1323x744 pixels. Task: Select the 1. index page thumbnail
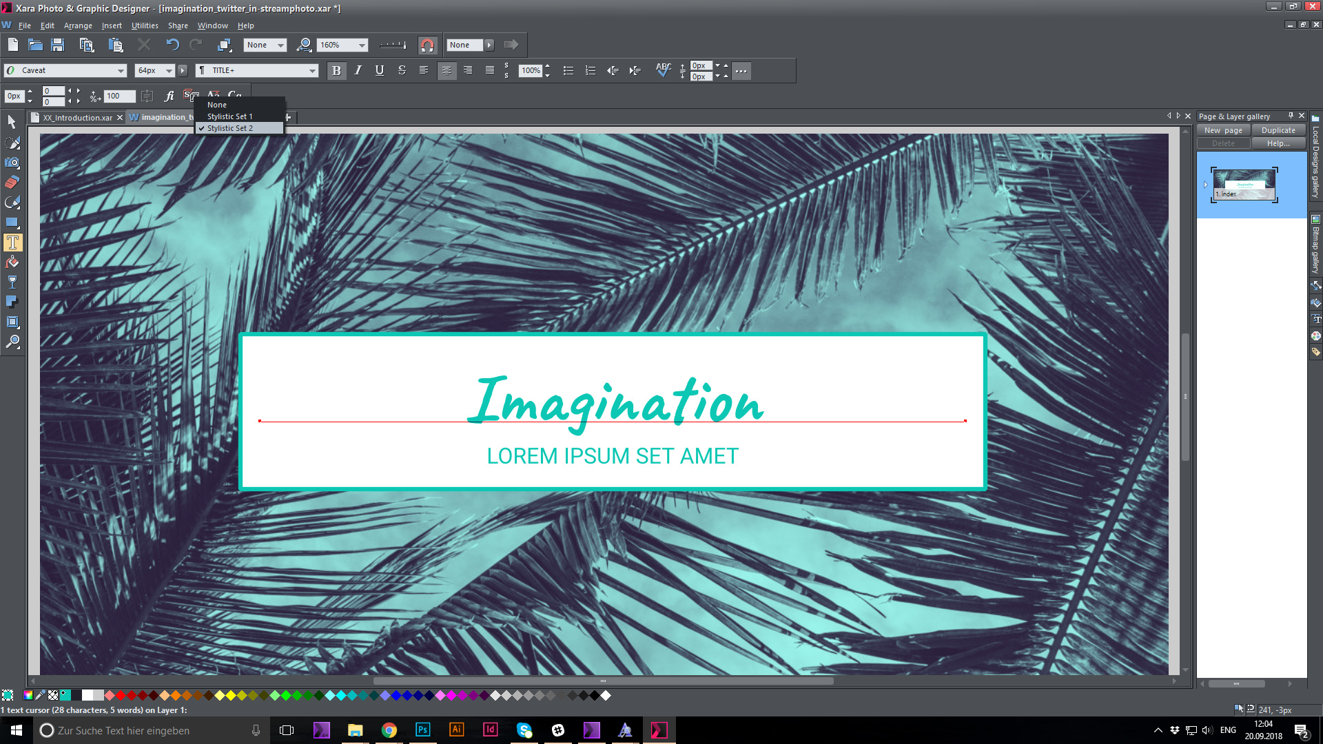pos(1244,185)
